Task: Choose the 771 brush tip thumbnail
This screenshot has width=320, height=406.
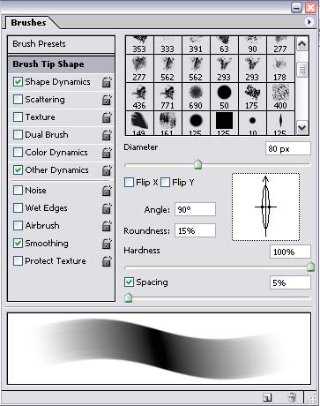Action: 167,97
